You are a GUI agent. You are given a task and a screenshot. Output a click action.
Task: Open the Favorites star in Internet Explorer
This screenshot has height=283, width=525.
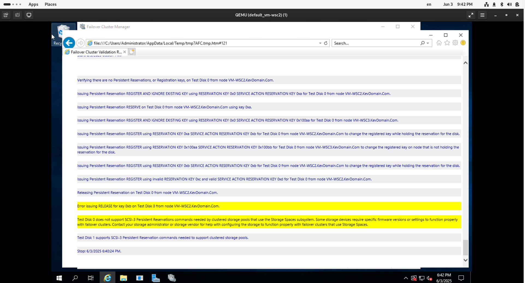pos(447,43)
